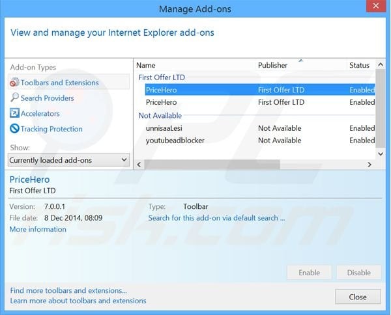
Task: Click the Close button
Action: point(358,297)
